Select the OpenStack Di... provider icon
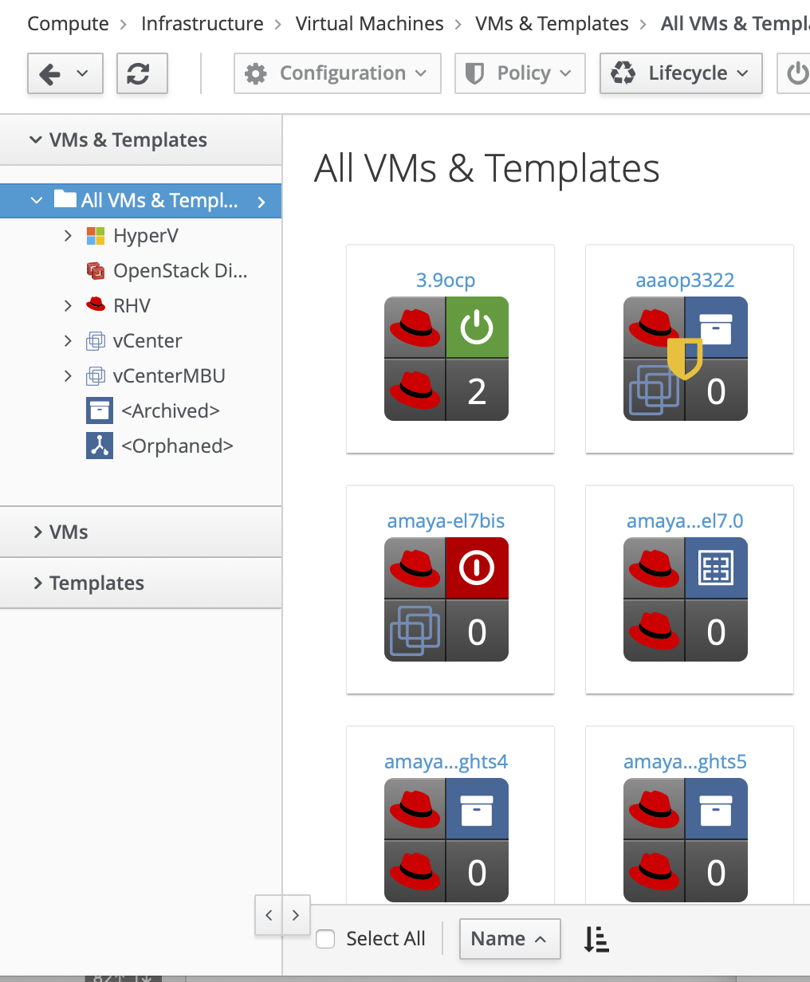810x982 pixels. [96, 271]
